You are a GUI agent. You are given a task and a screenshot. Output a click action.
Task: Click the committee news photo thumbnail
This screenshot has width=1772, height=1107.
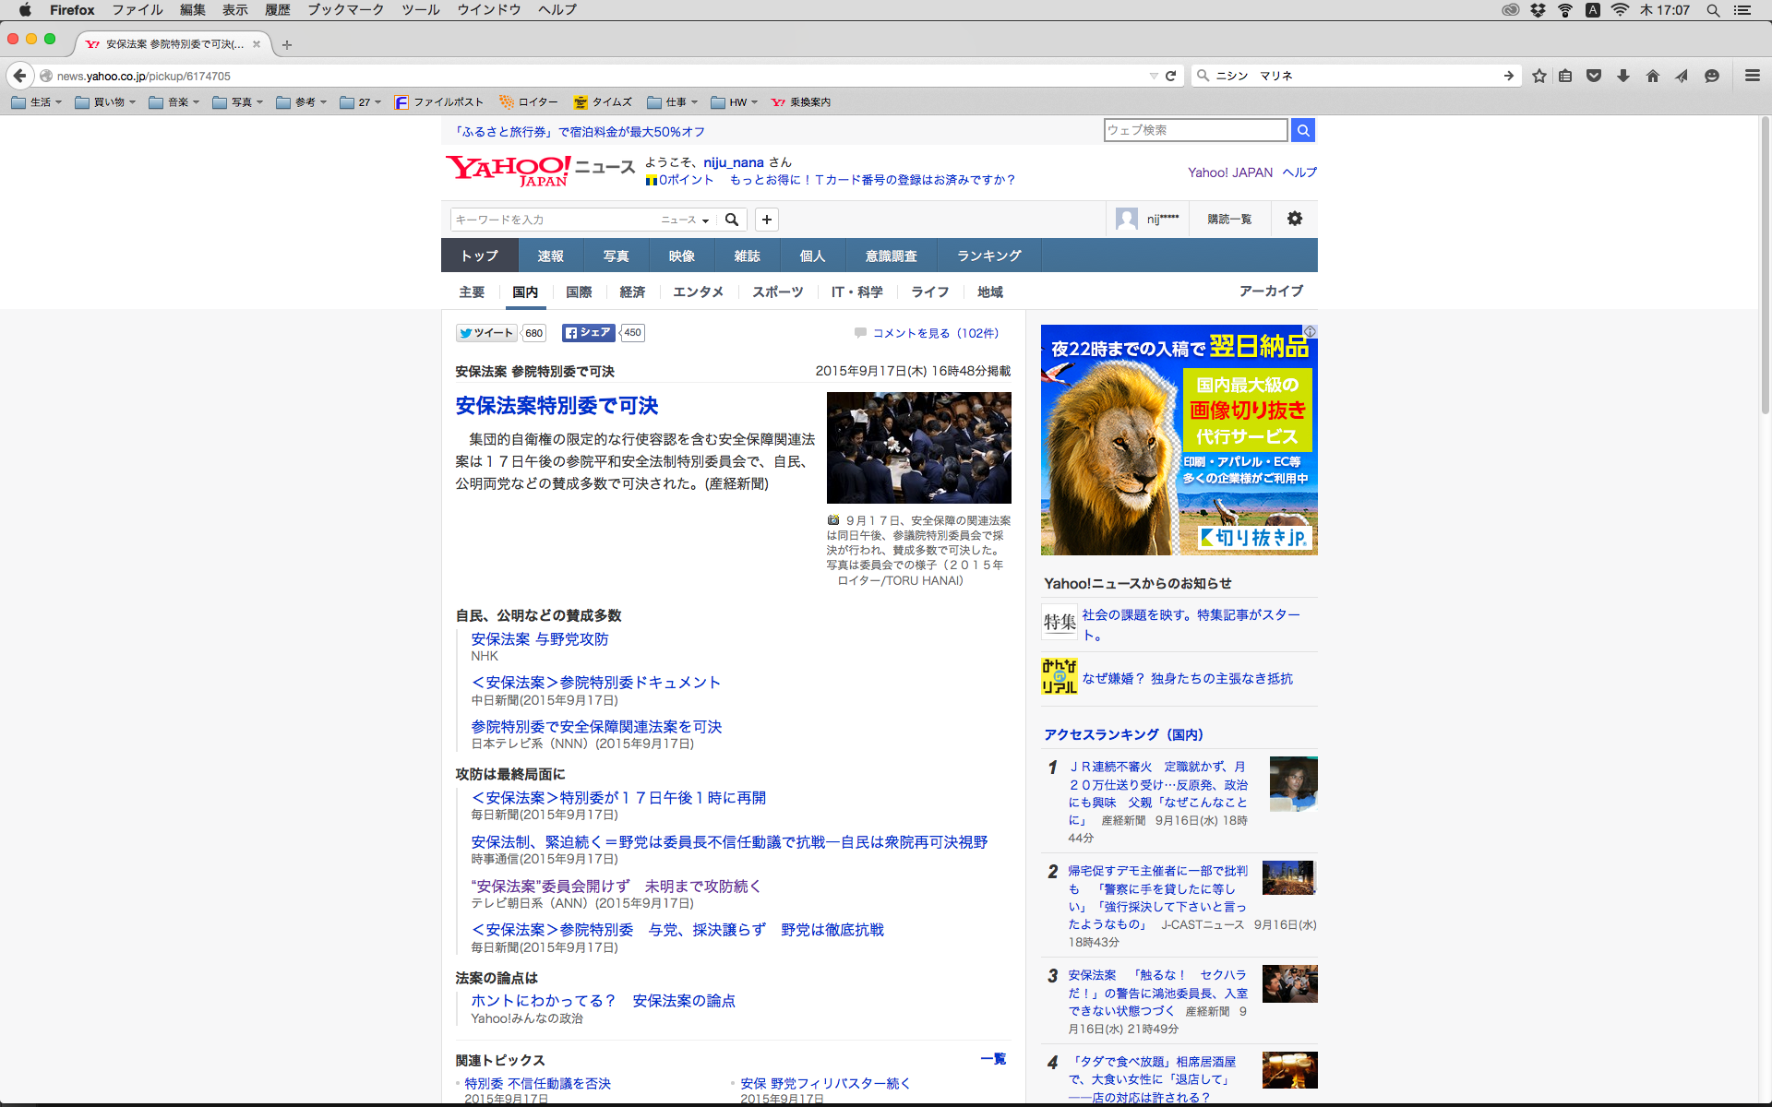coord(918,447)
